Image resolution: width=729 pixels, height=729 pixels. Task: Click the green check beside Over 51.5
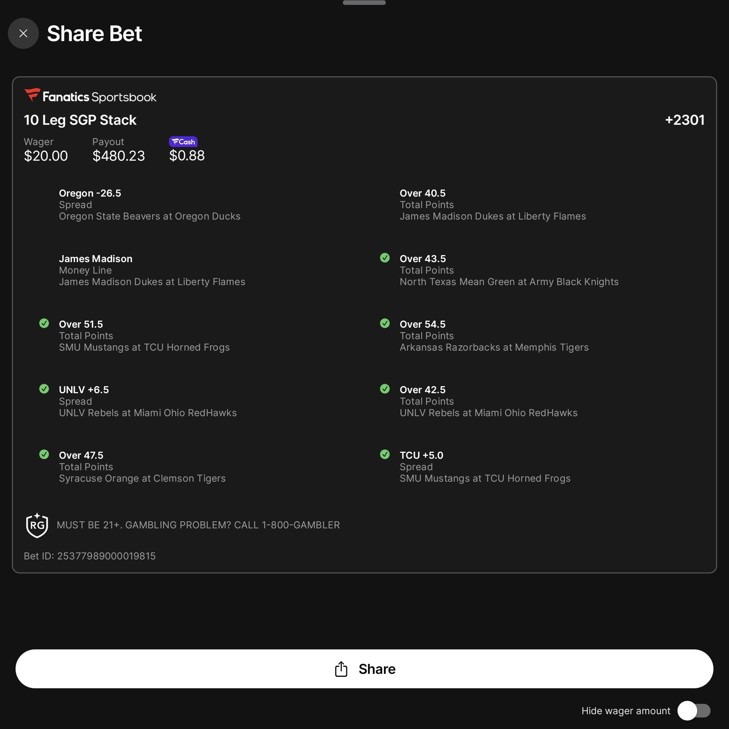pos(44,323)
